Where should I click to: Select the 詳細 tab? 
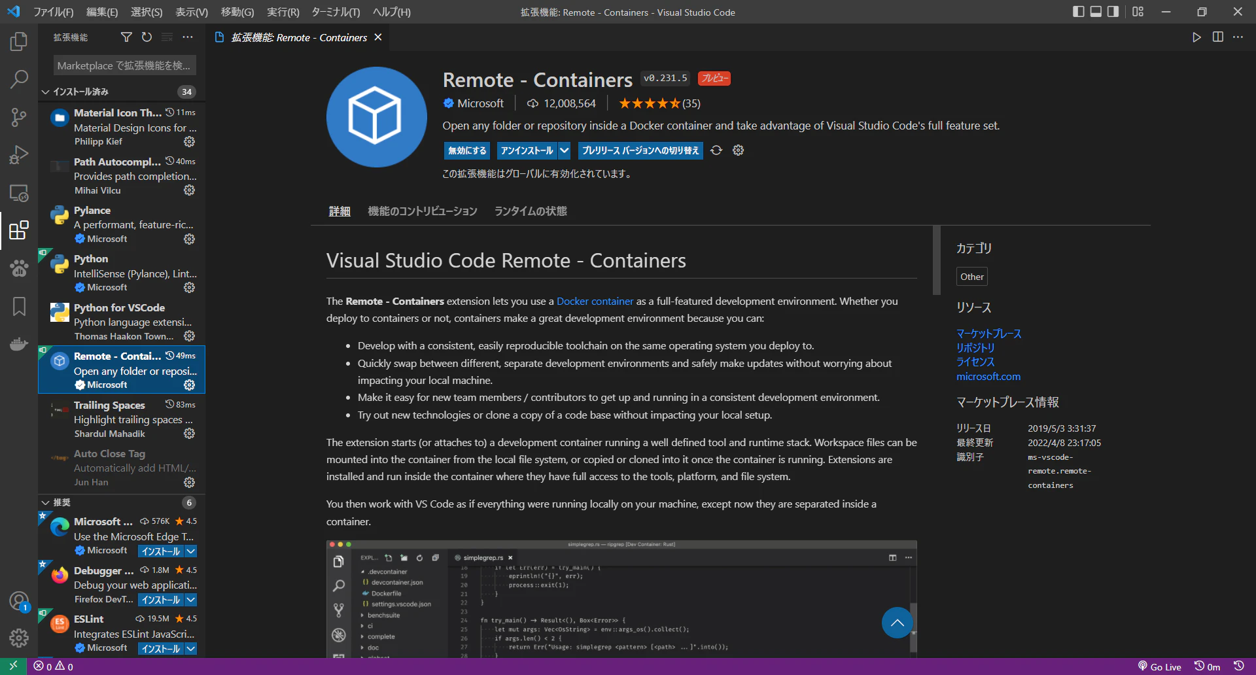click(x=340, y=211)
